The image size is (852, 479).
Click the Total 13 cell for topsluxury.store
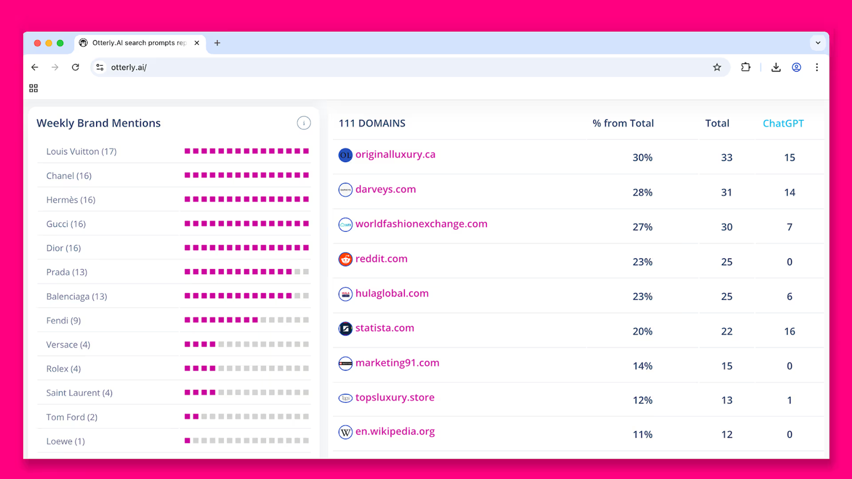point(726,400)
